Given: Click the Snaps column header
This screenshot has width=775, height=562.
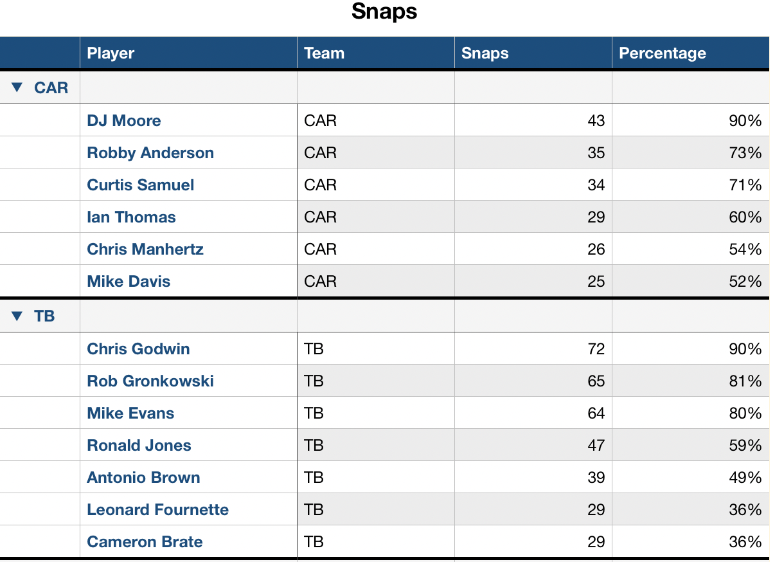Looking at the screenshot, I should 485,53.
